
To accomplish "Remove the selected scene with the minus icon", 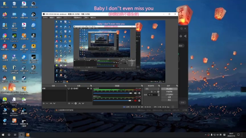I will [x=47, y=104].
